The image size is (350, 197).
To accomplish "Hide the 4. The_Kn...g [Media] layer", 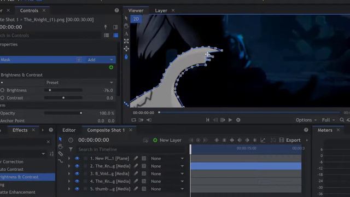I will coord(77,181).
